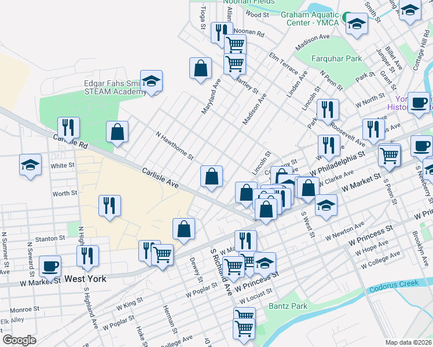Click the N Hawthorne St label
Screen dimensions: 433x347
pos(174,146)
